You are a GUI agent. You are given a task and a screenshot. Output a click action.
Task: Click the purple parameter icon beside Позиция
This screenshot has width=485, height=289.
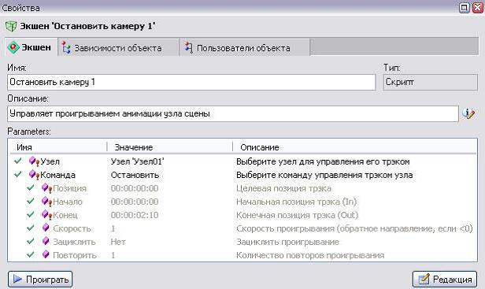[x=46, y=188]
